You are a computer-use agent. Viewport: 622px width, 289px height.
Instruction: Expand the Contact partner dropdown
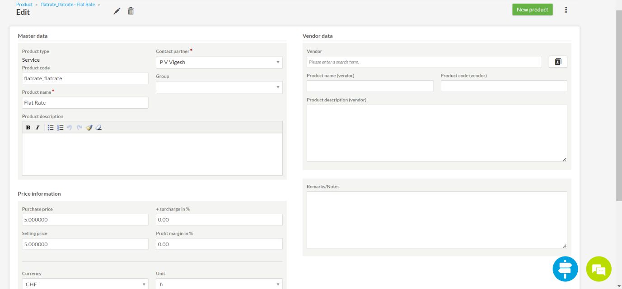(x=219, y=62)
